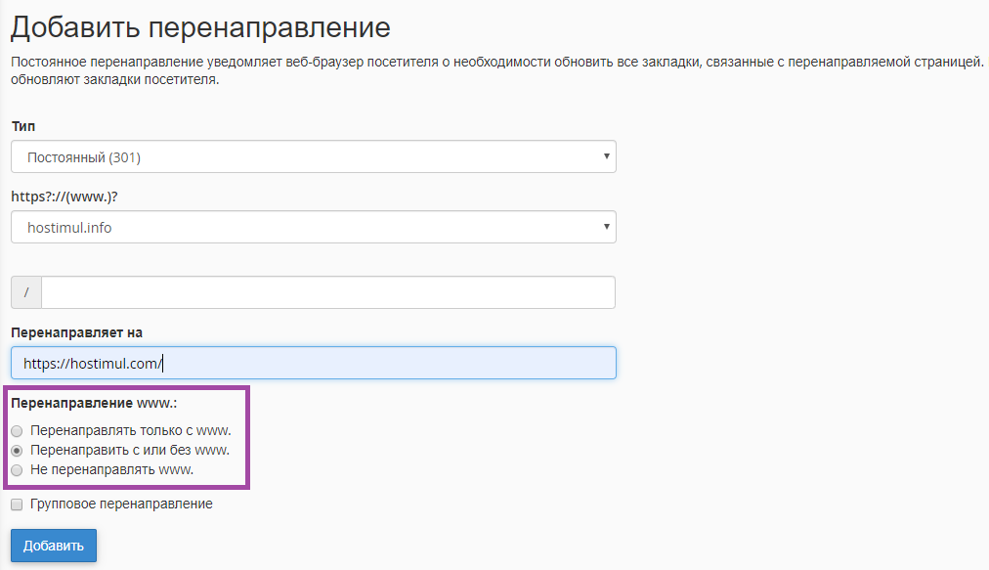Enable the Групповое перенаправление checkbox
This screenshot has width=989, height=570.
point(17,504)
